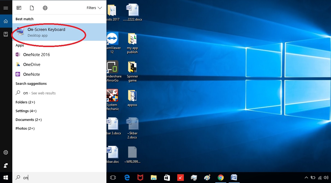Open Wi-Fi network settings in the system tray
The image size is (331, 183).
tap(320, 178)
